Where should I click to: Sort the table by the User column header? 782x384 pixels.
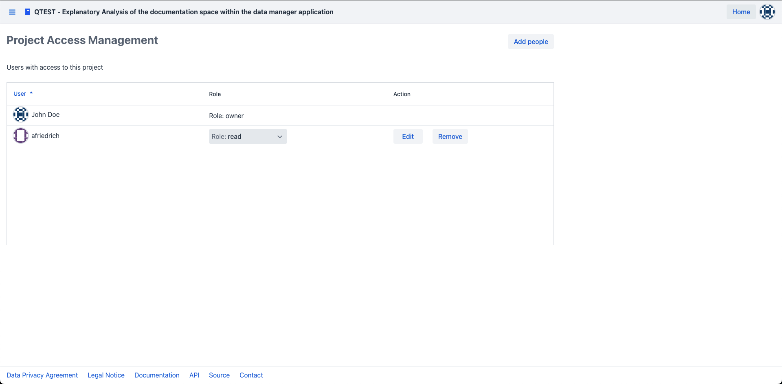pos(20,94)
